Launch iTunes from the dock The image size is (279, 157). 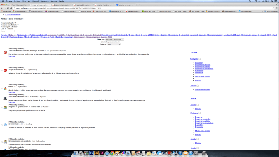pos(180,153)
